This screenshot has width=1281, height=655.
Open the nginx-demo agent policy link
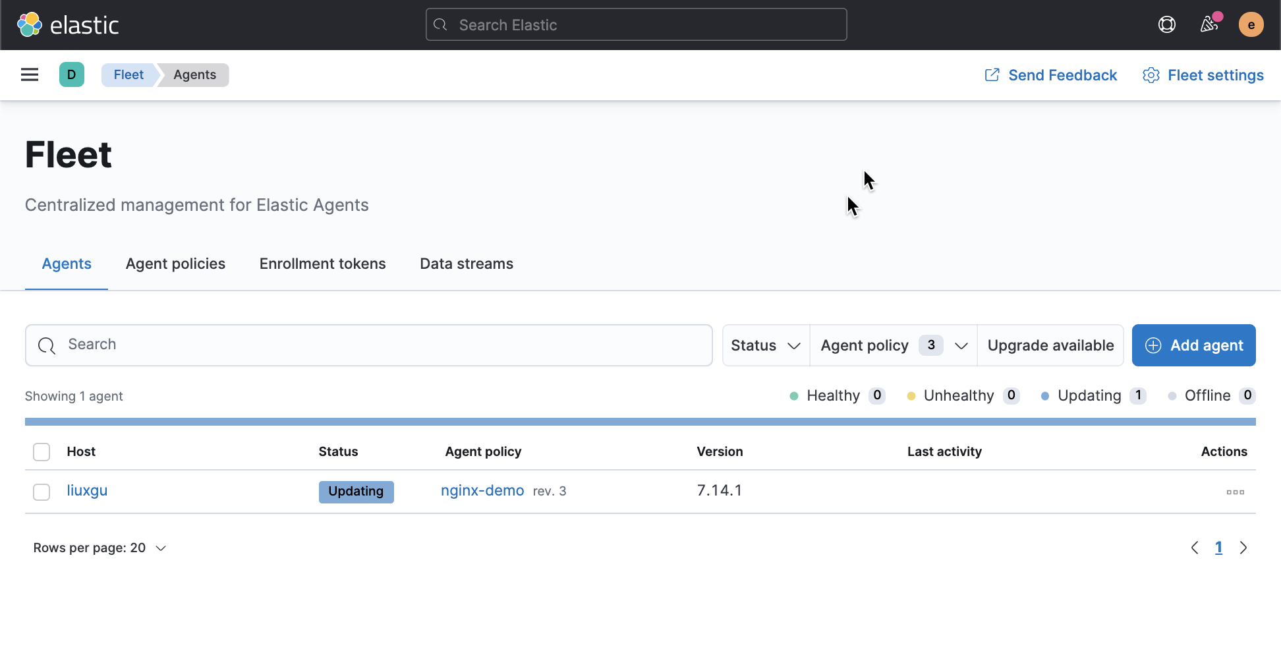tap(482, 490)
